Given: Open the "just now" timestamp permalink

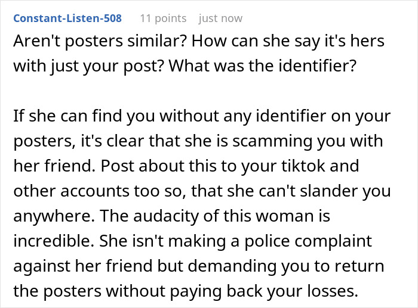Looking at the screenshot, I should pos(220,18).
